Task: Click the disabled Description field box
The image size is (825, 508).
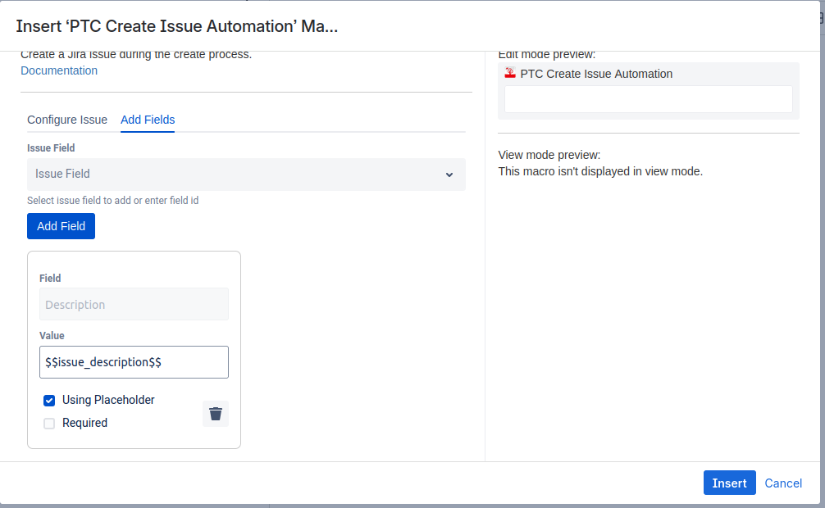Action: (x=134, y=304)
